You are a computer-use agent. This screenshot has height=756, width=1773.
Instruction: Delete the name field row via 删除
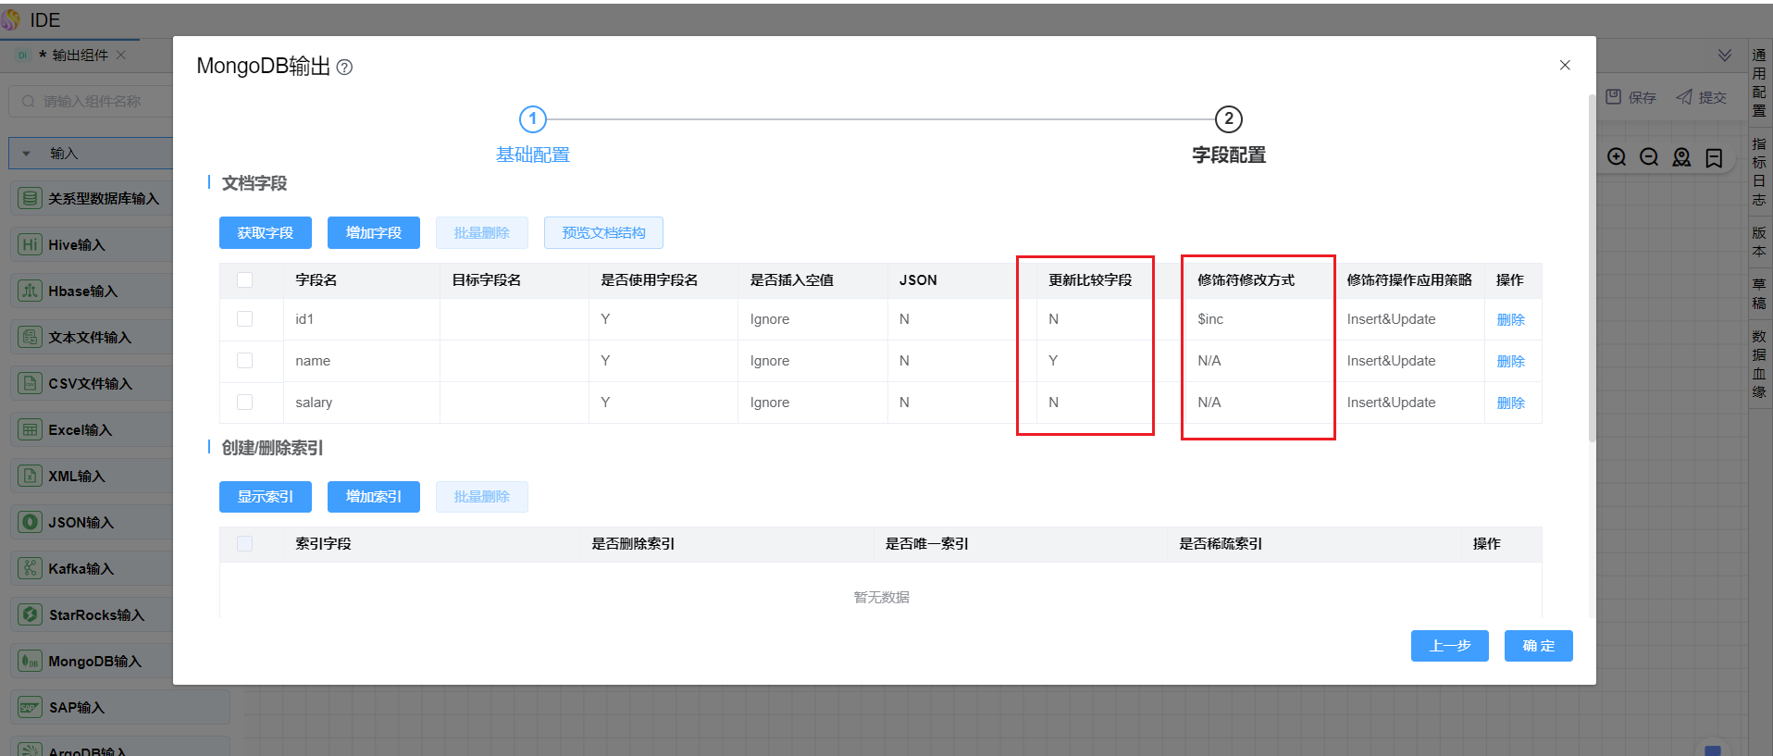(x=1510, y=361)
